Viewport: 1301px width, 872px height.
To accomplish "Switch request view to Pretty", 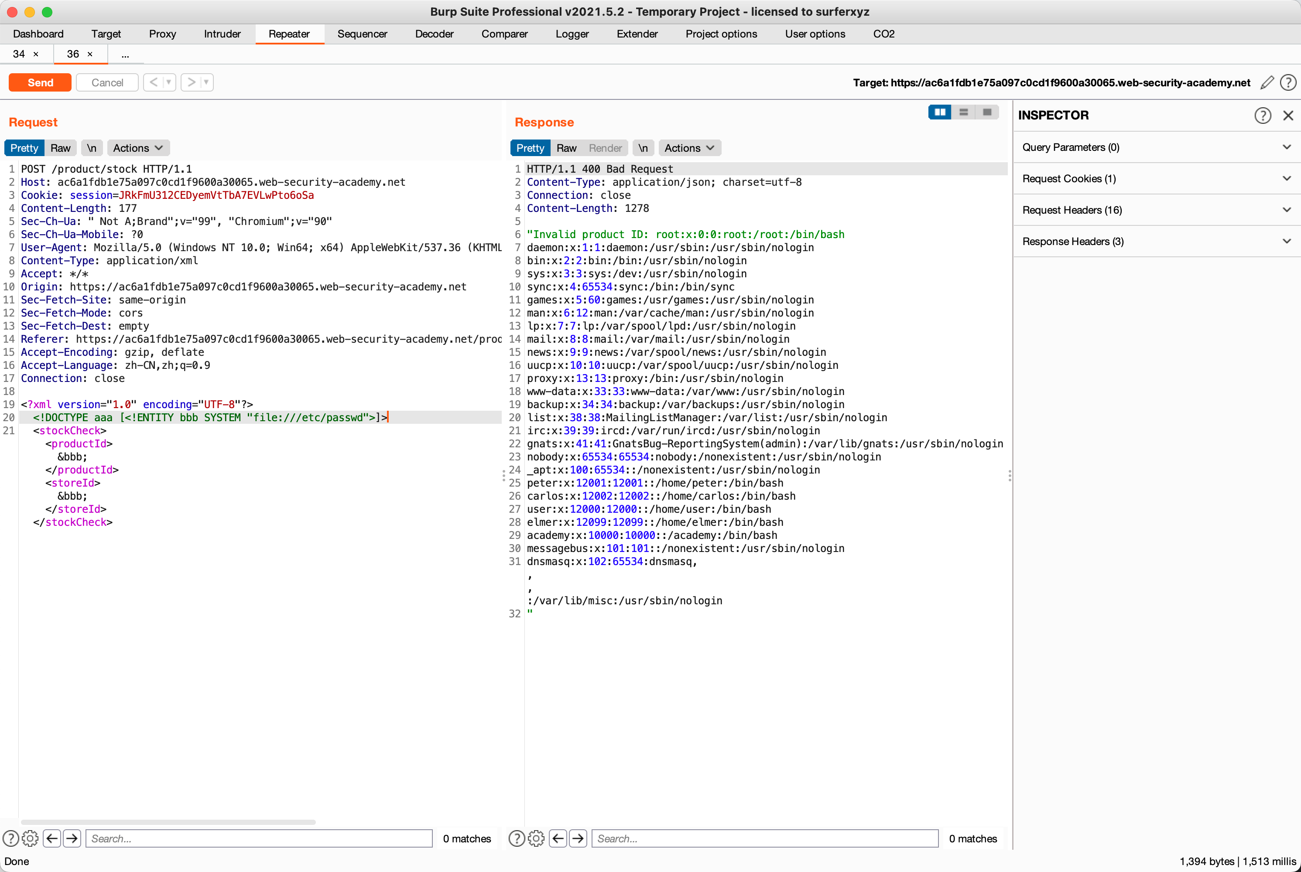I will (x=24, y=148).
